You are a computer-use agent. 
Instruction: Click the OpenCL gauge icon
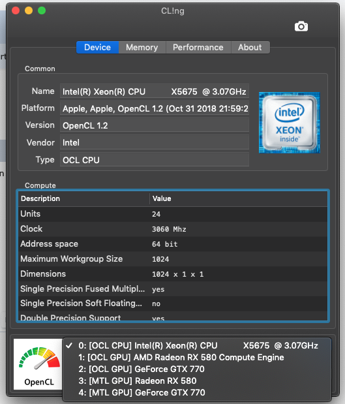tap(38, 364)
